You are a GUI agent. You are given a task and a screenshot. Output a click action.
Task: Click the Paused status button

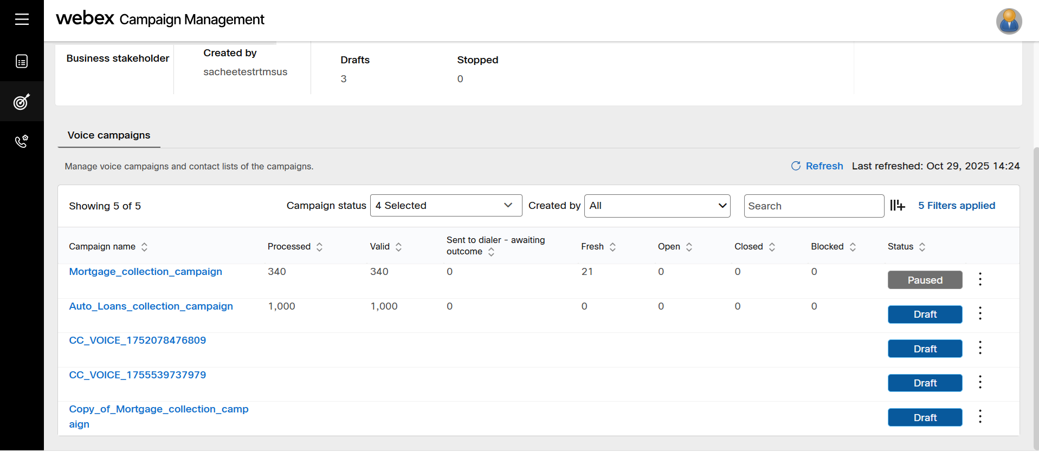point(925,280)
